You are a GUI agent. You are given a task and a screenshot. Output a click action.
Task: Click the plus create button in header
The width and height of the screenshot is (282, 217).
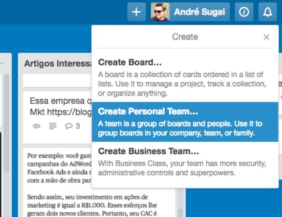point(136,12)
